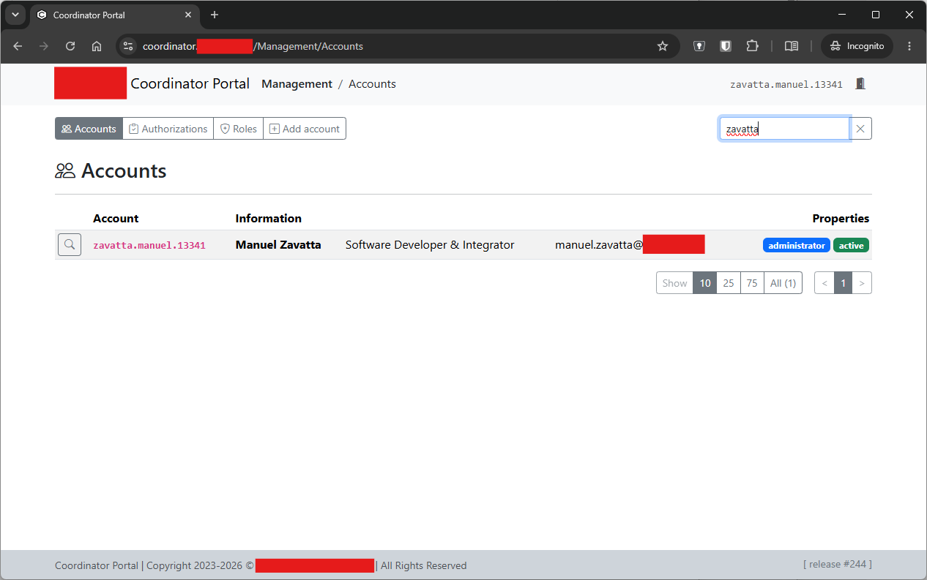Go to the browser home page
The height and width of the screenshot is (580, 927).
tap(97, 46)
